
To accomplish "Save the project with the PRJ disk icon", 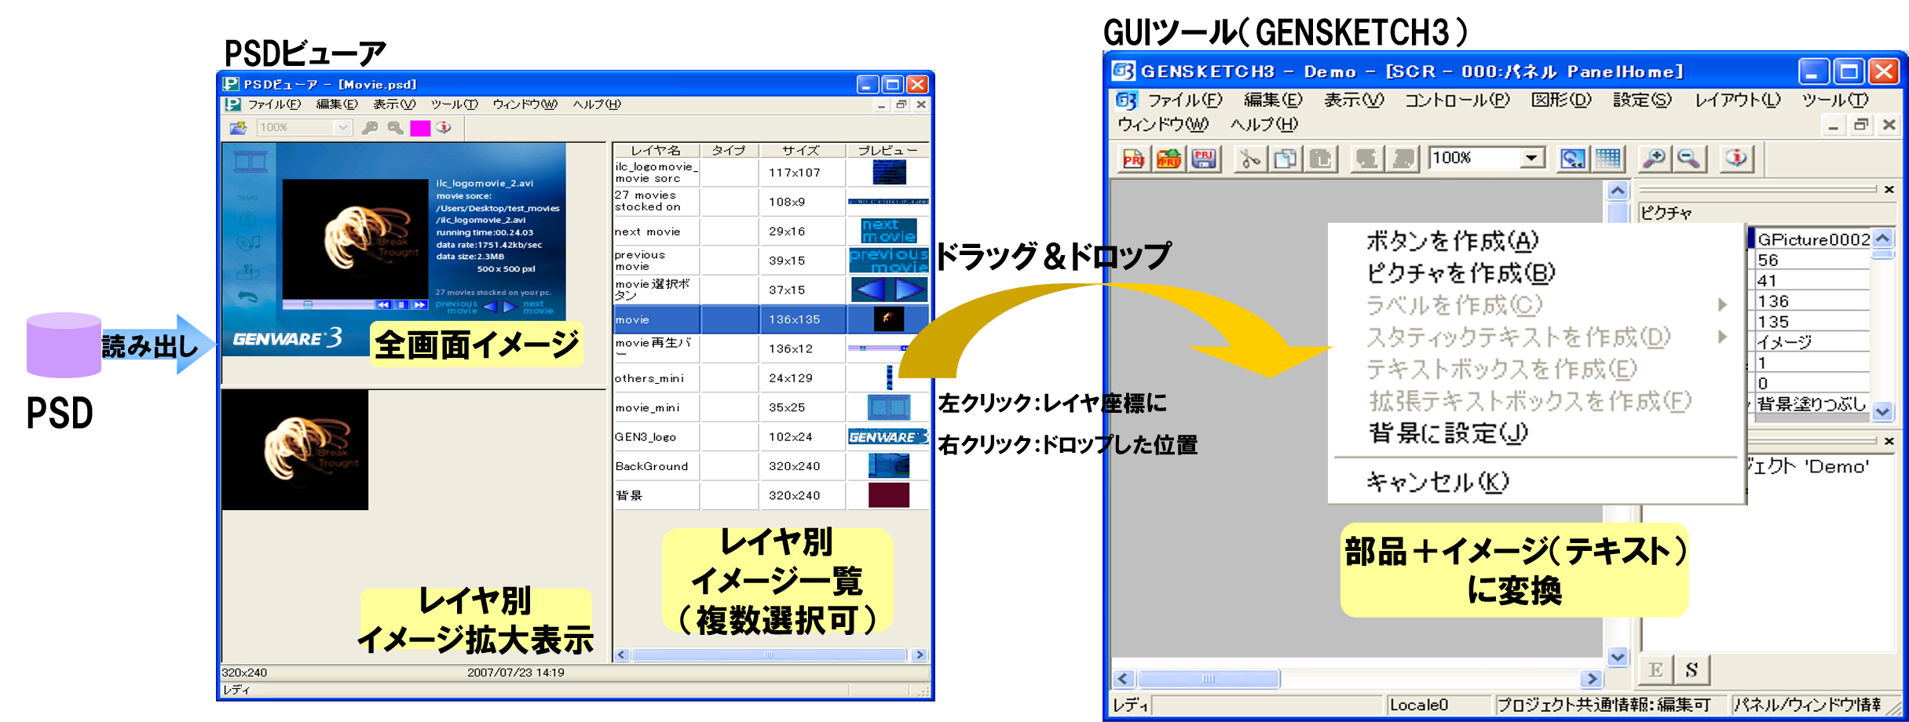I will point(1204,158).
